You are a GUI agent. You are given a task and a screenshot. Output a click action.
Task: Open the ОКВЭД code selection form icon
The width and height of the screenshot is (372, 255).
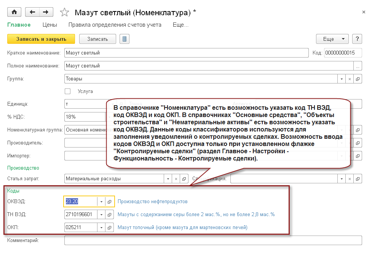coord(109,202)
